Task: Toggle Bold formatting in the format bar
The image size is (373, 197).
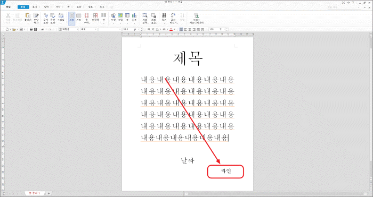Action: coord(149,29)
